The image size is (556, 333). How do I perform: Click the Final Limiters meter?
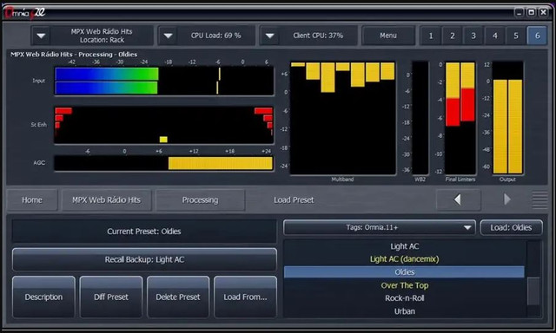460,118
